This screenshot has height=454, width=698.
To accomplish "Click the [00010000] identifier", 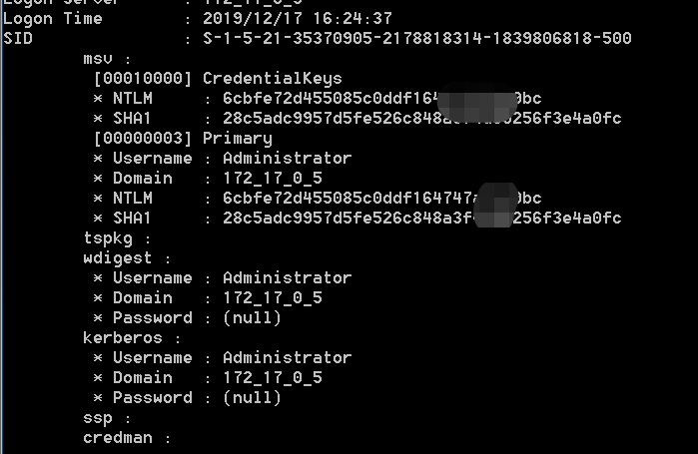I will (143, 79).
